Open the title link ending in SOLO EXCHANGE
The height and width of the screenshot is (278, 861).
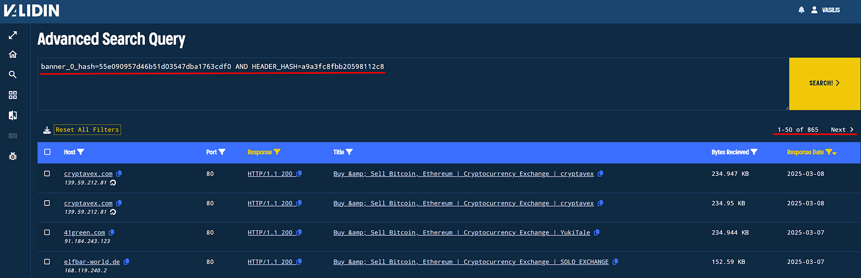point(471,261)
